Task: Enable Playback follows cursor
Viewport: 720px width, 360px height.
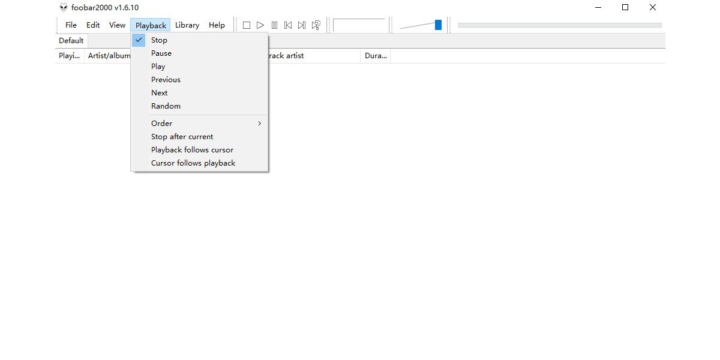Action: click(x=192, y=149)
